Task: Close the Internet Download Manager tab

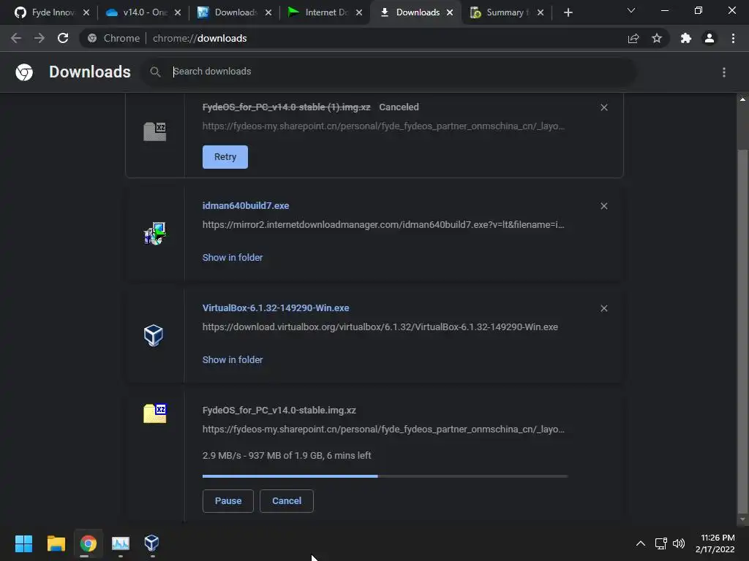Action: click(359, 12)
